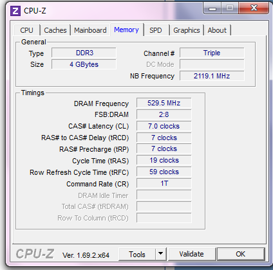
Task: Click the 529.5 MHz DRAM Frequency value
Action: point(164,103)
